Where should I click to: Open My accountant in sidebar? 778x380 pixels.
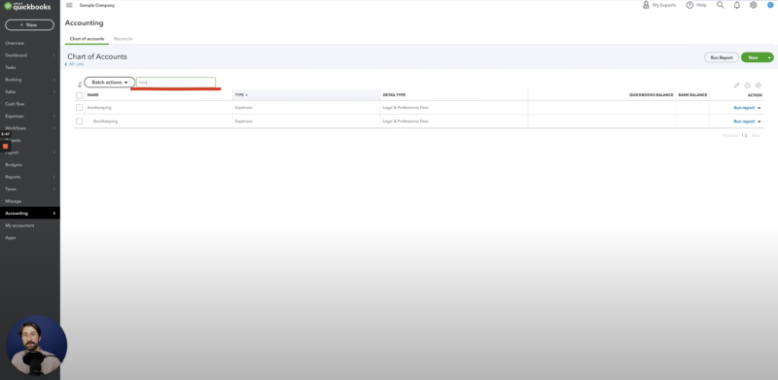(x=19, y=225)
